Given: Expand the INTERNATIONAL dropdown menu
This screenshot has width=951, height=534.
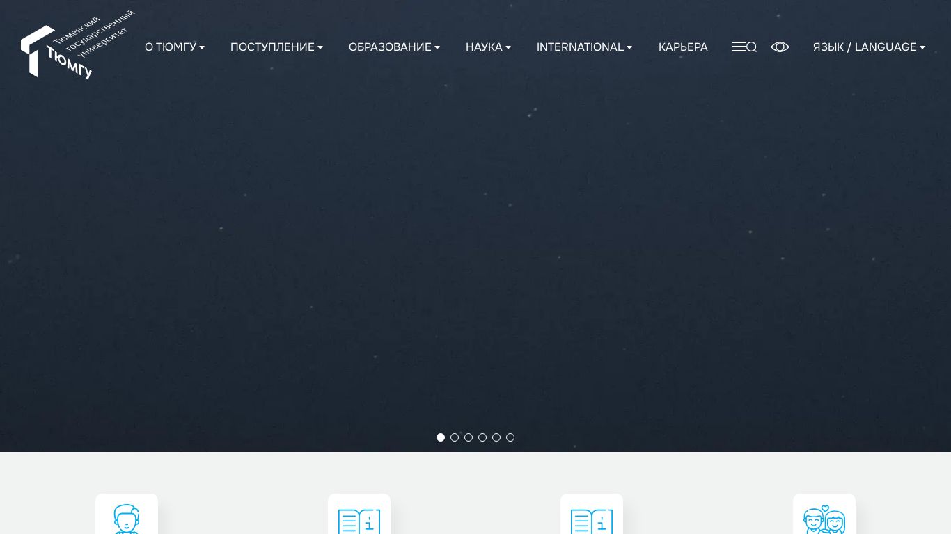Looking at the screenshot, I should [584, 47].
